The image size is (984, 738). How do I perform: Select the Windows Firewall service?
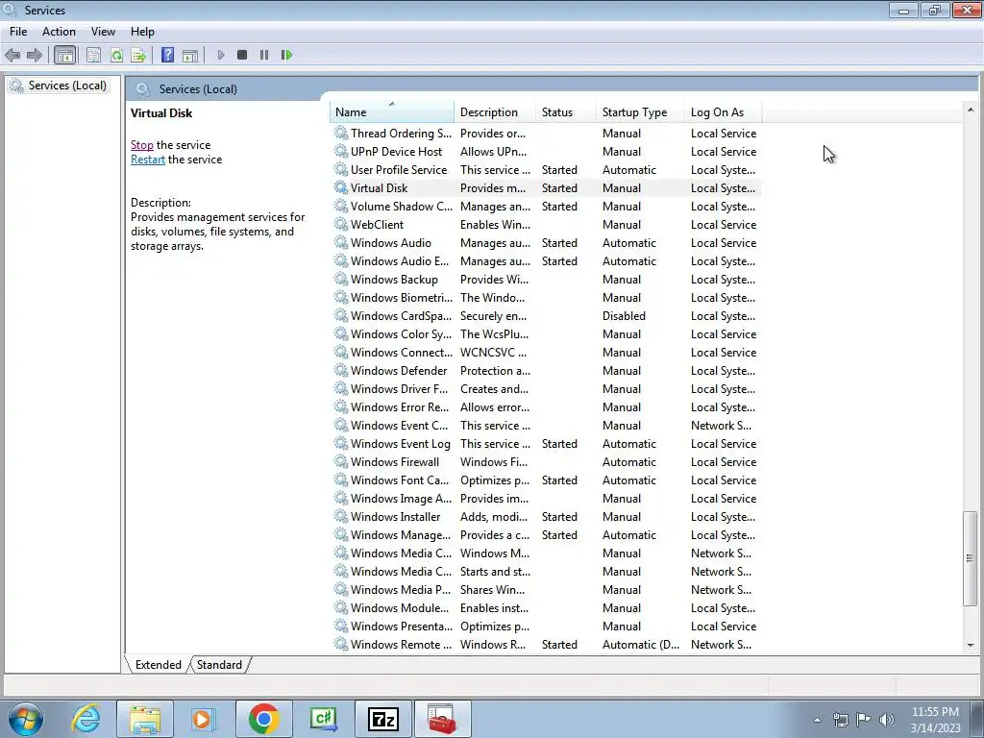[546, 462]
